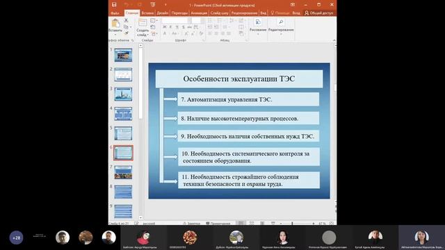Switch to the Слайд-шоу ribbon tab
445x250 pixels.
220,13
